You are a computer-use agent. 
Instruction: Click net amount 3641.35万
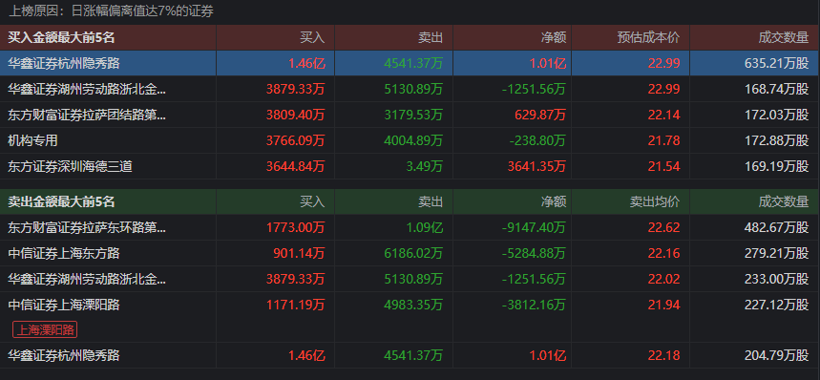click(536, 166)
